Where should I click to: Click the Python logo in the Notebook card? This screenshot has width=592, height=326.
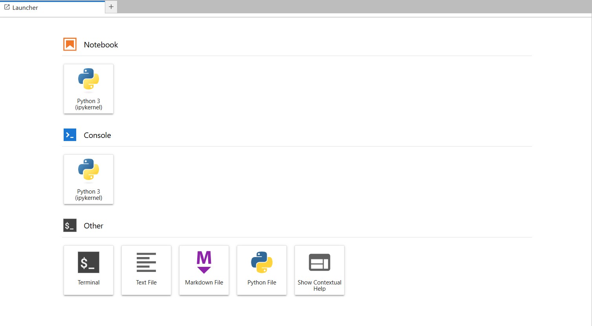pyautogui.click(x=88, y=79)
